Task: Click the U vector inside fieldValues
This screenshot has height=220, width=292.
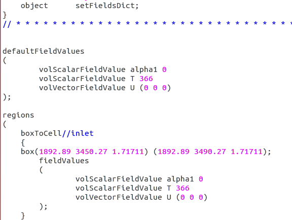Action: tap(192, 197)
